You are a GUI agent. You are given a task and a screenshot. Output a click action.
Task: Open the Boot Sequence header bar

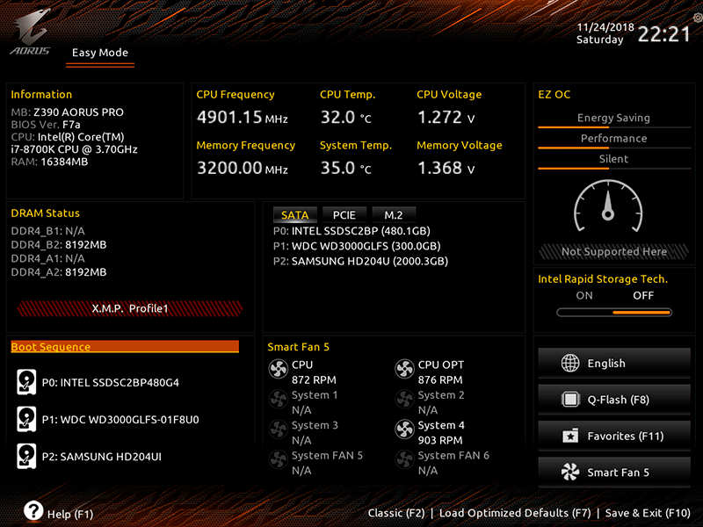[125, 346]
